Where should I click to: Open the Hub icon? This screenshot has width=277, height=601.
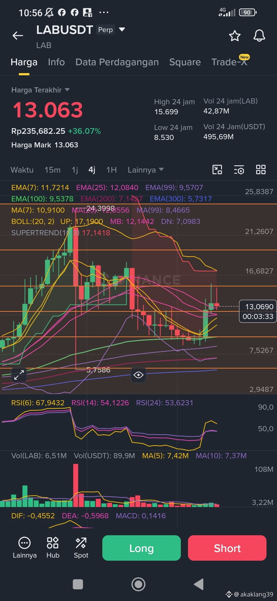[53, 548]
